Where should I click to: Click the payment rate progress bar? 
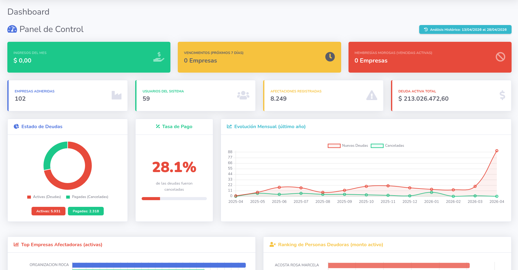174,199
